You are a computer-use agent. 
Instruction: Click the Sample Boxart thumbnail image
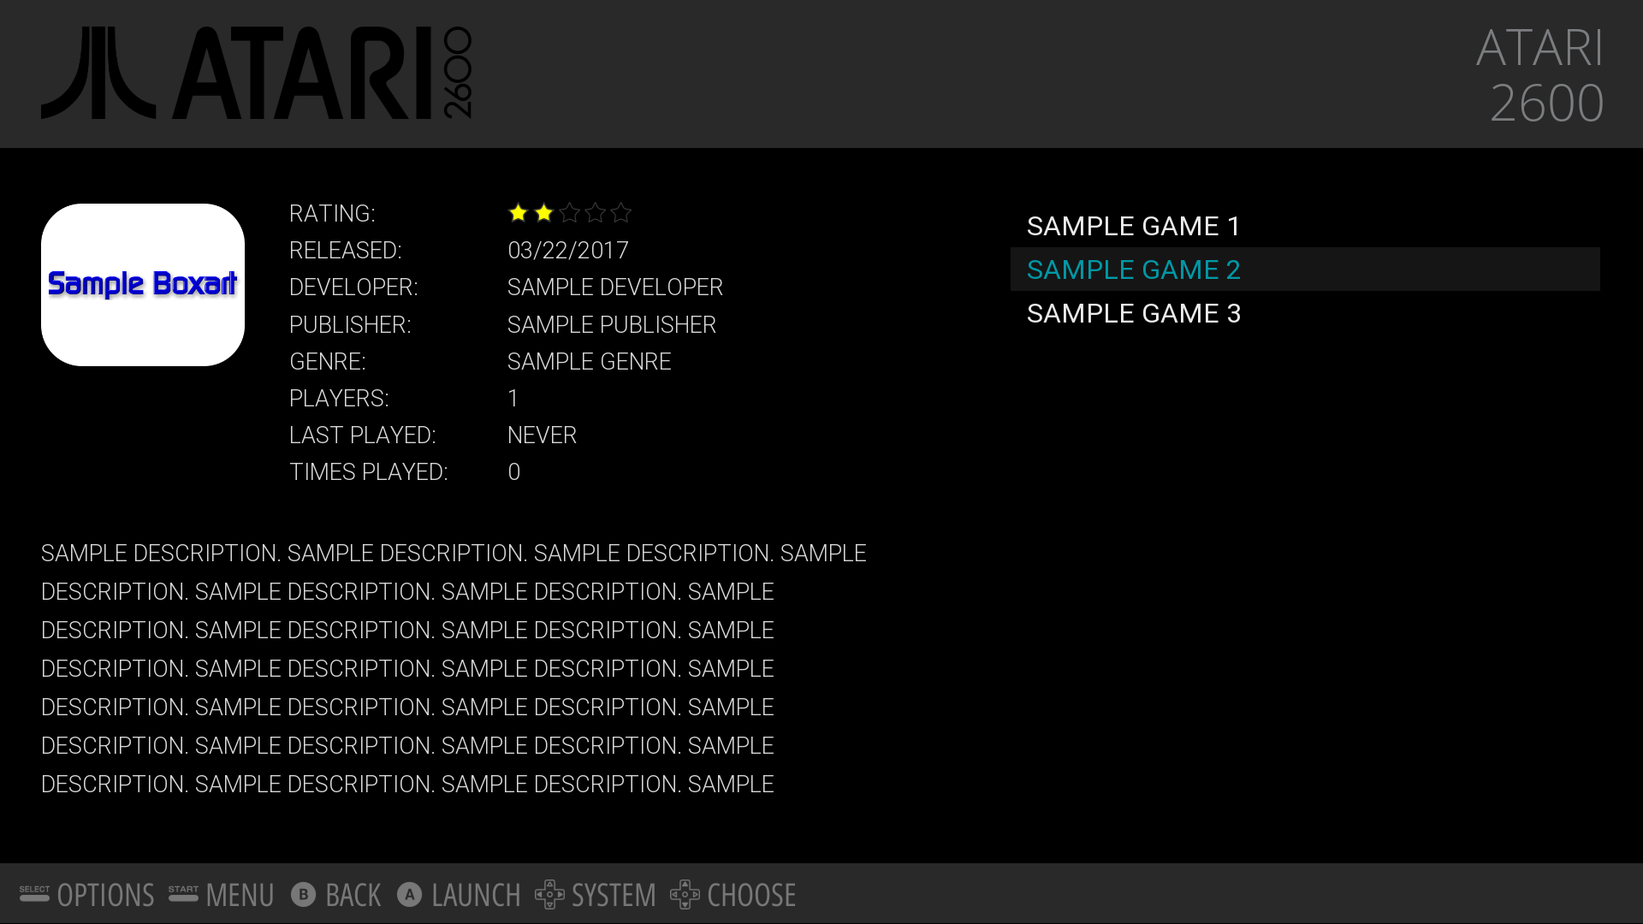(143, 285)
